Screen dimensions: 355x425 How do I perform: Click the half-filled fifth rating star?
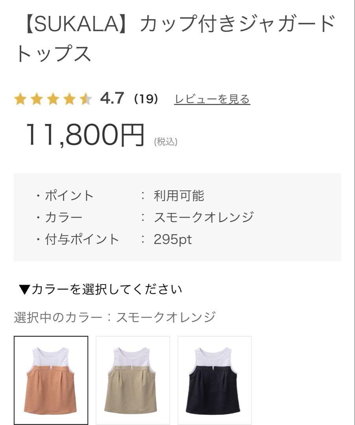click(x=86, y=99)
